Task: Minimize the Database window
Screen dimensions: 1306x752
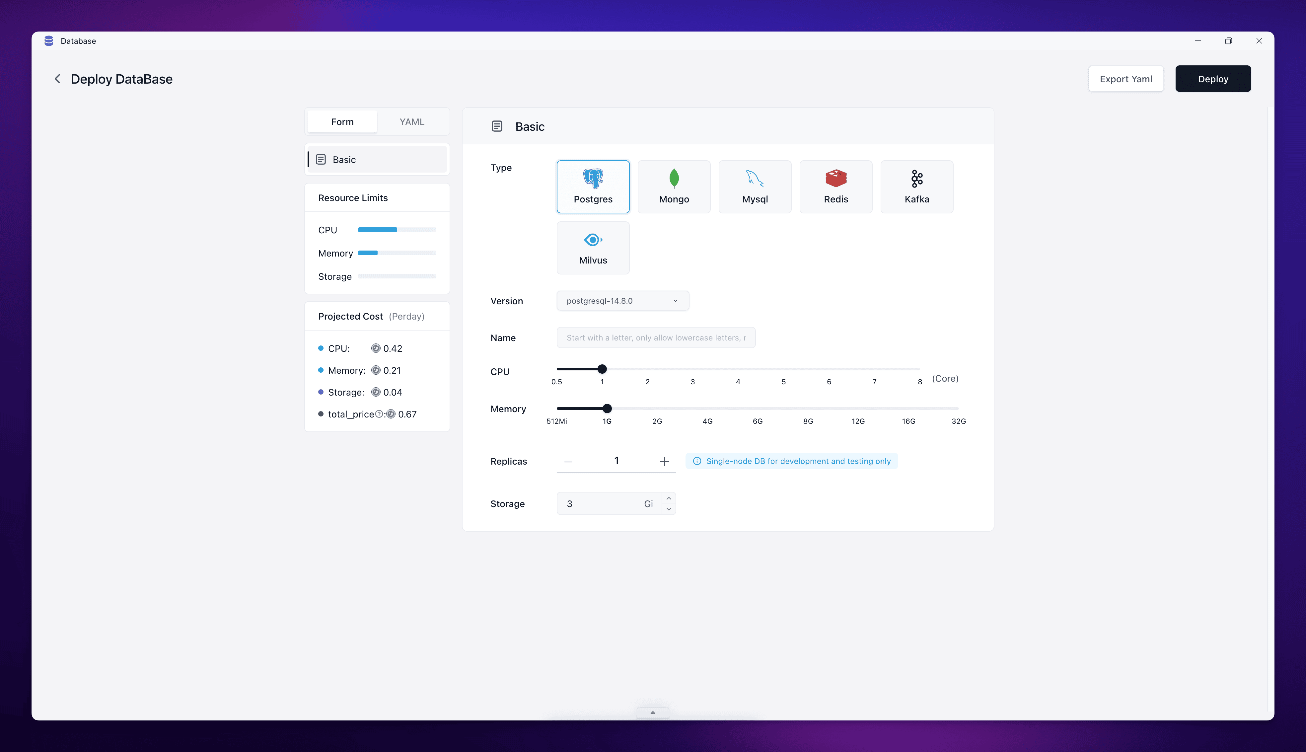Action: pyautogui.click(x=1198, y=41)
